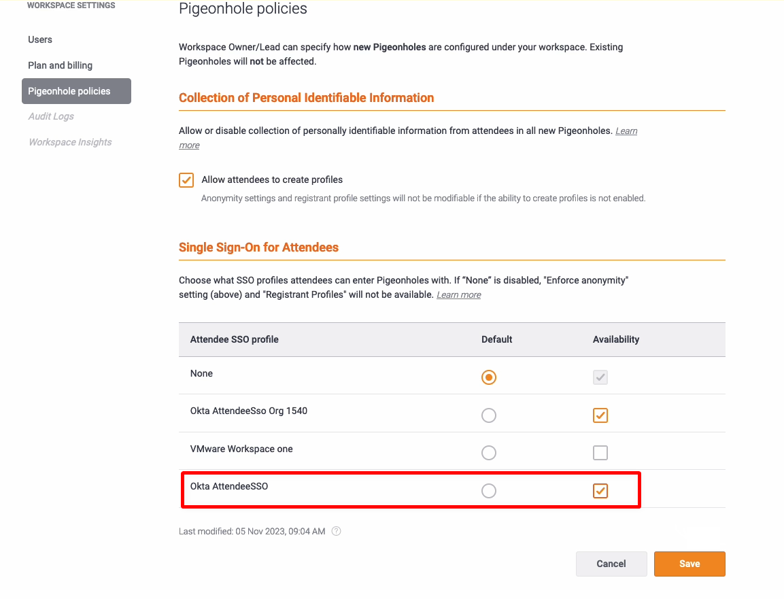
Task: Open Learn more about personal information collection
Action: [x=626, y=131]
